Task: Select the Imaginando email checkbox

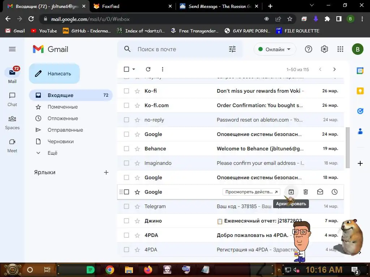Action: coord(126,163)
